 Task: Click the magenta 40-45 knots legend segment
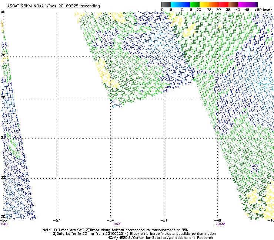(243, 4)
